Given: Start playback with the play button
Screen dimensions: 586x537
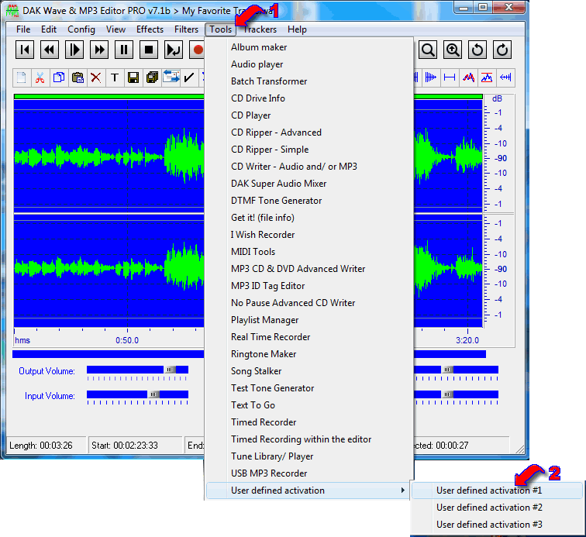Looking at the screenshot, I should pyautogui.click(x=74, y=50).
